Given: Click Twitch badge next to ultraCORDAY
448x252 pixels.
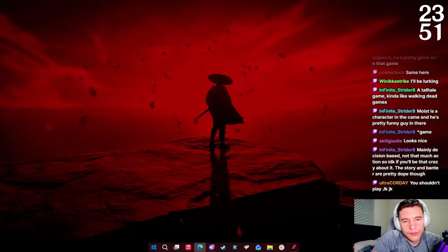Looking at the screenshot, I should point(375,183).
